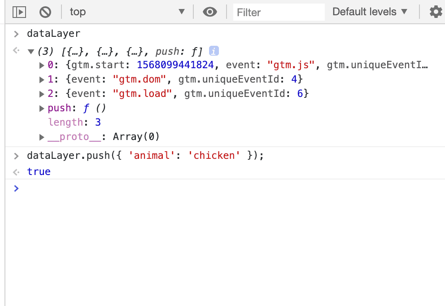Open the 'top' JavaScript context dropdown
Image resolution: width=445 pixels, height=306 pixels.
pos(127,12)
